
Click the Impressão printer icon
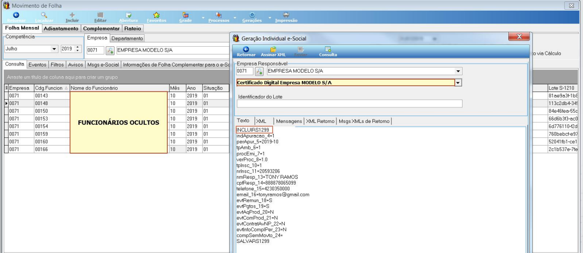coord(286,17)
